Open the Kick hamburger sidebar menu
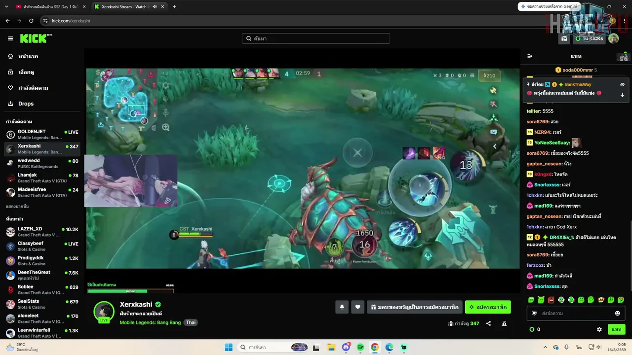The width and height of the screenshot is (632, 355). [x=10, y=38]
